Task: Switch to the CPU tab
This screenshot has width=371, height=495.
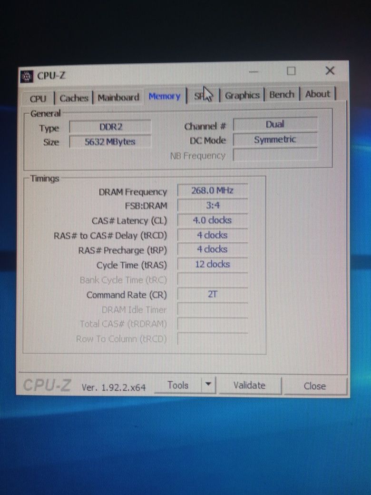Action: point(38,99)
